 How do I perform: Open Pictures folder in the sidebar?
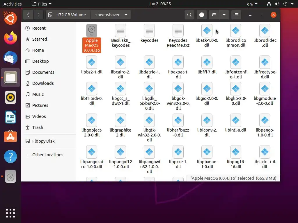pos(49,105)
